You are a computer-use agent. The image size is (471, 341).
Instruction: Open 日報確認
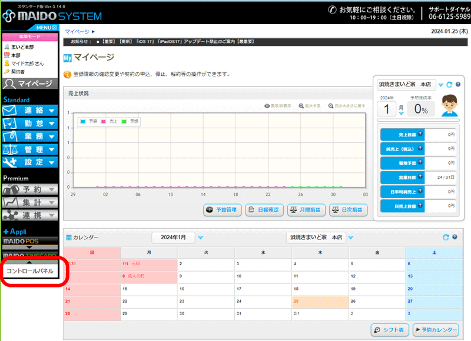pos(264,210)
